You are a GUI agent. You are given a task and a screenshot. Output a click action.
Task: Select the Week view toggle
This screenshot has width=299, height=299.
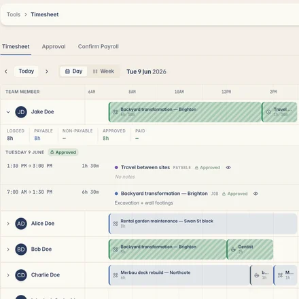(x=103, y=71)
